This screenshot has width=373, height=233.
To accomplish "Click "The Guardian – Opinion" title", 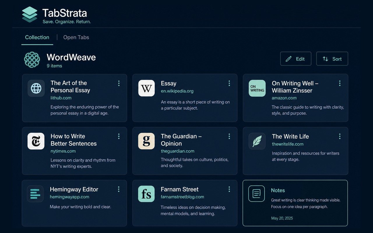I will click(181, 140).
